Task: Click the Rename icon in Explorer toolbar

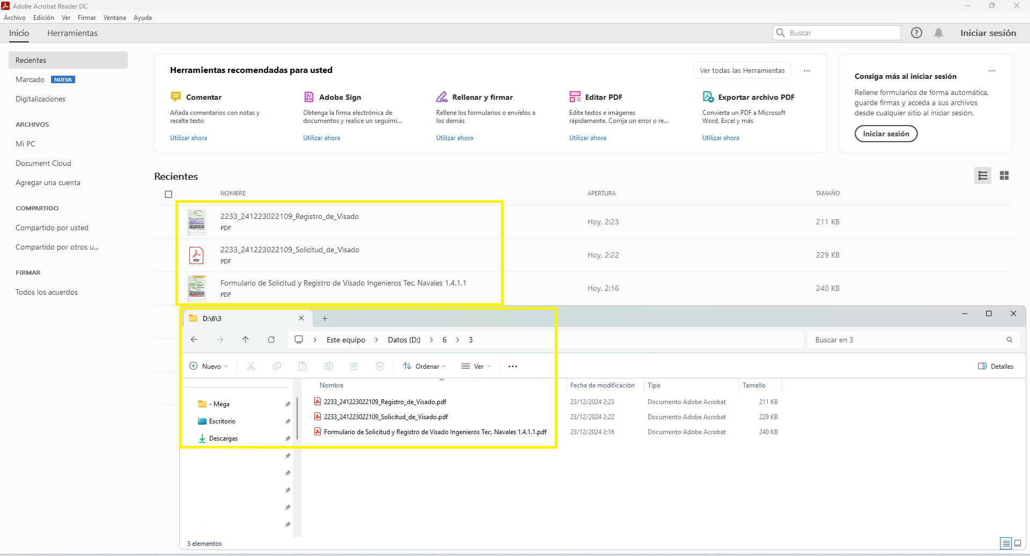Action: tap(328, 366)
